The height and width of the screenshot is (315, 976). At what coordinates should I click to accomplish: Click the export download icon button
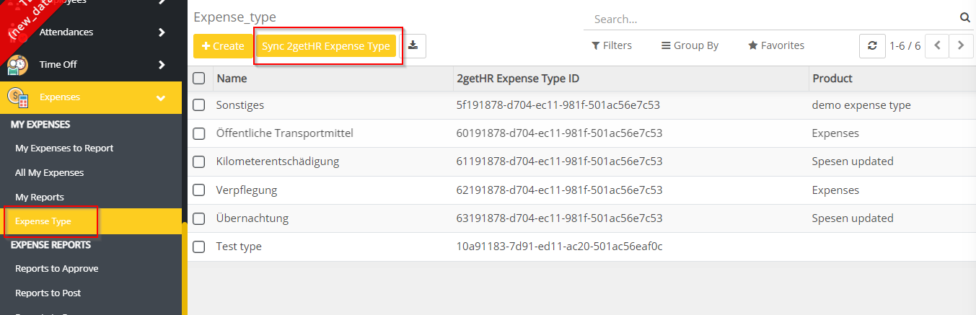coord(413,45)
